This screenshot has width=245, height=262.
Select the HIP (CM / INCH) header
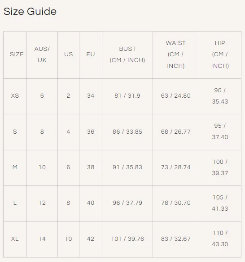coord(220,54)
